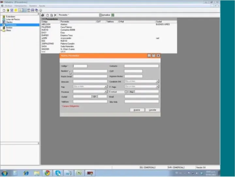
Task: Select Estándares in the left panel
Action: (10, 17)
